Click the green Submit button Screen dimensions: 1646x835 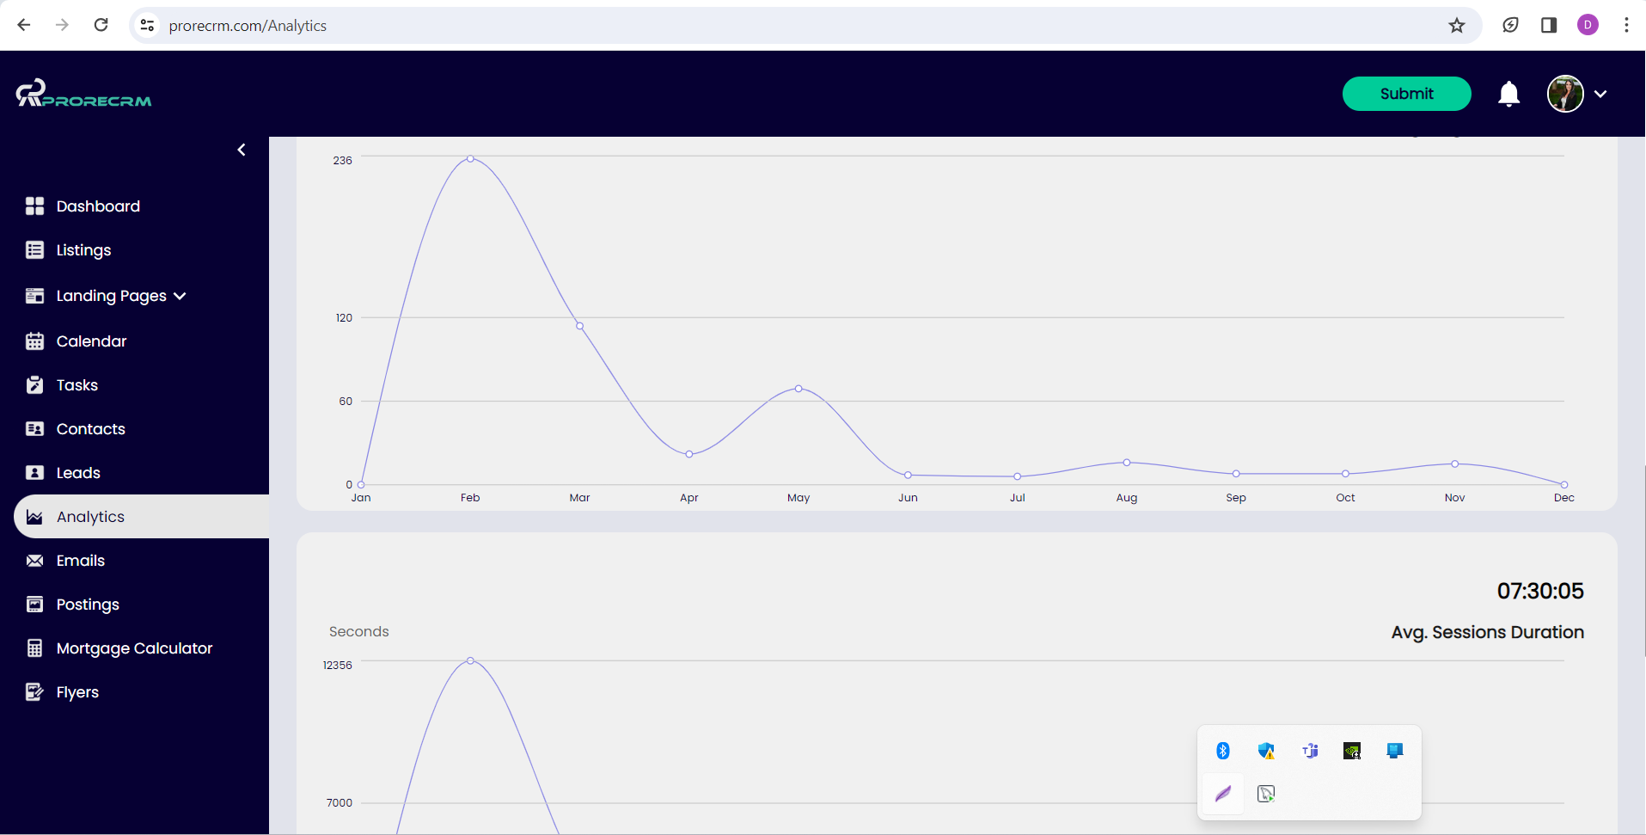1406,94
